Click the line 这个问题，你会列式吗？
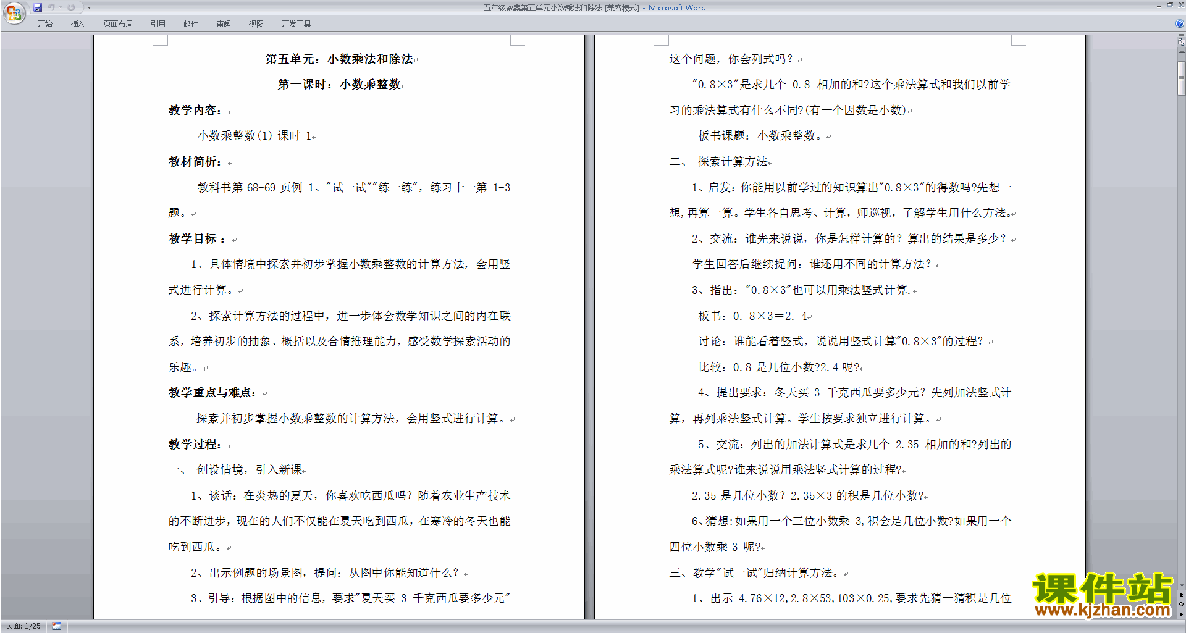1186x633 pixels. click(x=731, y=59)
